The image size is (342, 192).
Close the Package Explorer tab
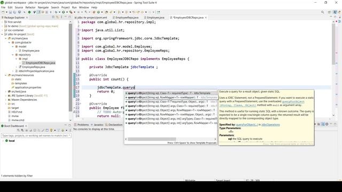pos(27,18)
